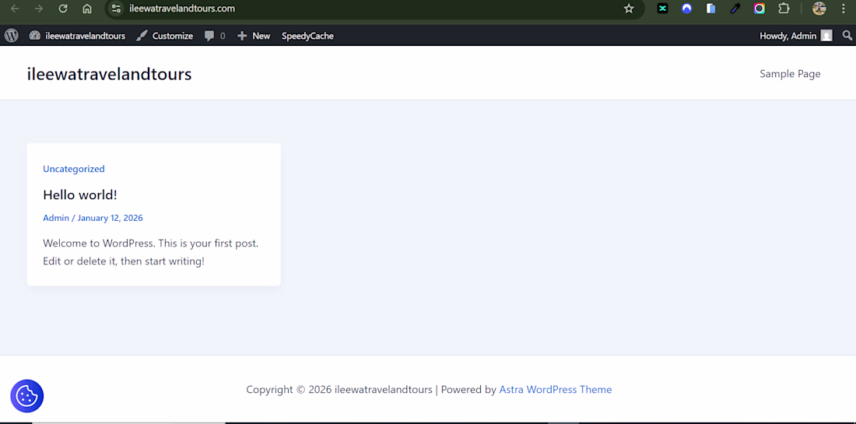The width and height of the screenshot is (856, 424).
Task: Open SpeedyCache in admin bar
Action: click(307, 36)
